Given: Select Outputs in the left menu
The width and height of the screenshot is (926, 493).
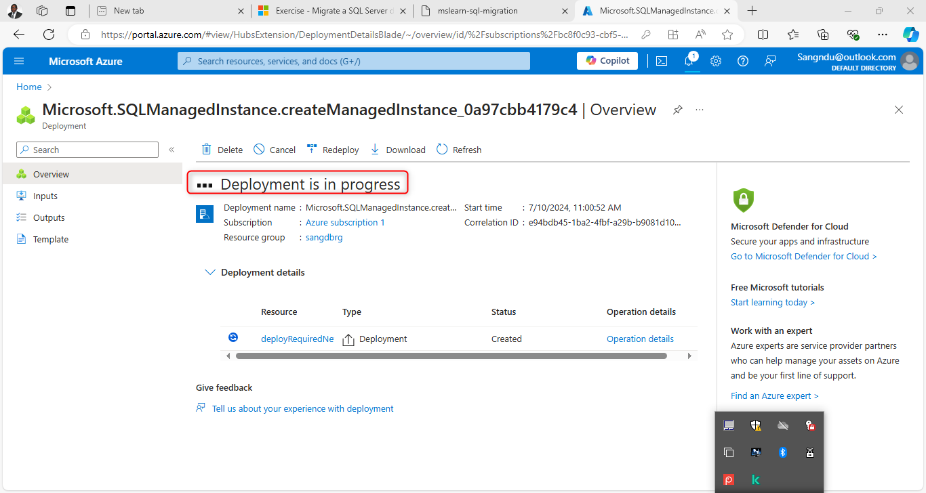Looking at the screenshot, I should coord(91,217).
